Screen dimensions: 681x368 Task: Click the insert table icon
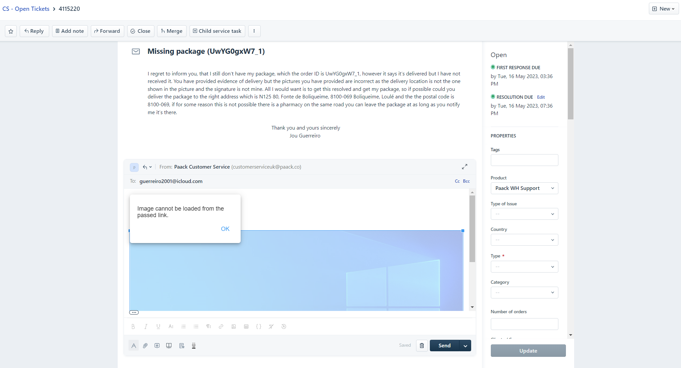(x=246, y=326)
